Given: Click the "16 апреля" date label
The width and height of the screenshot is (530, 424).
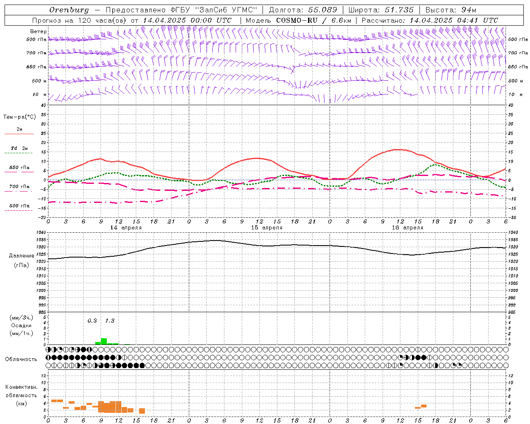Looking at the screenshot, I should click(407, 228).
